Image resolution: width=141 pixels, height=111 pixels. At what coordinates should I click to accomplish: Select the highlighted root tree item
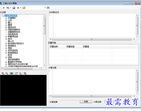tap(11, 16)
